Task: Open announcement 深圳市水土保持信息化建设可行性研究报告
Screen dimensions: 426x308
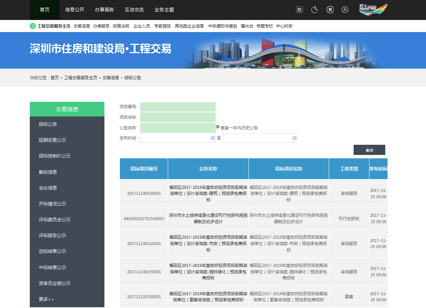Action: (x=208, y=219)
